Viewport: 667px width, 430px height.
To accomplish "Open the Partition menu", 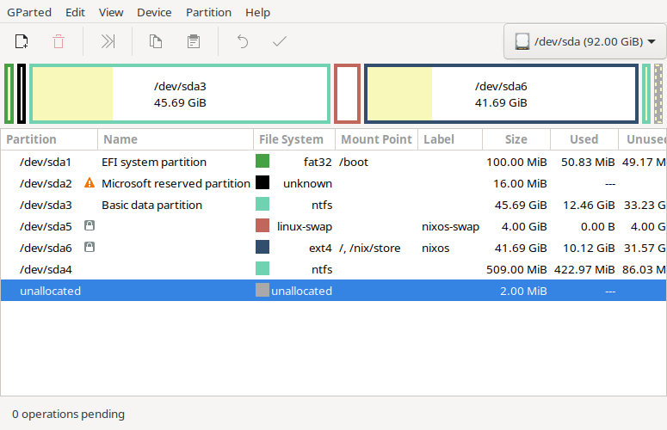I will coord(208,13).
